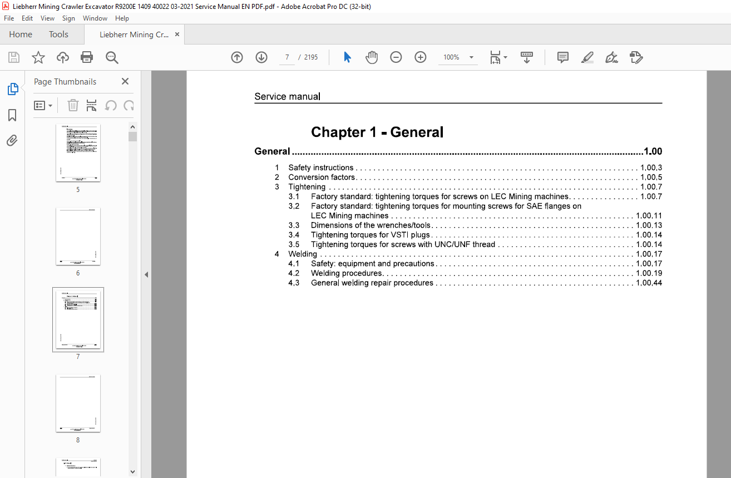731x478 pixels.
Task: Click the scrolling mode toolbar icon
Action: (527, 57)
